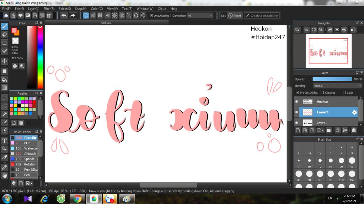Uncheck Protect Alpha
This screenshot has width=364, height=204.
(297, 92)
